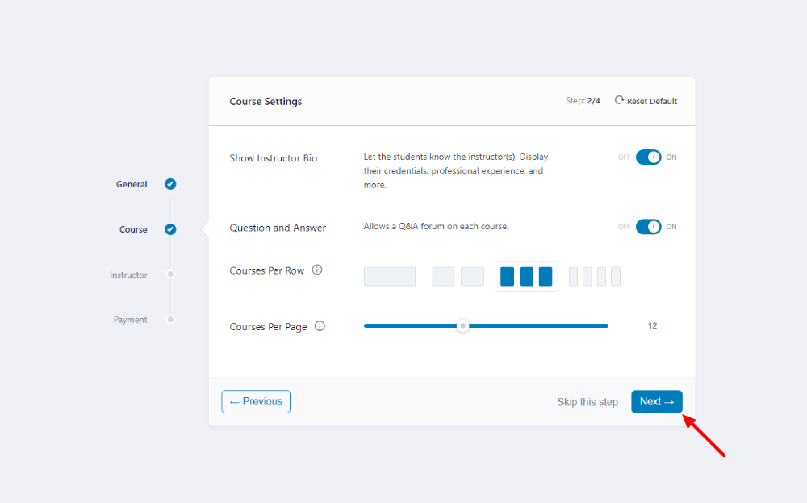This screenshot has width=807, height=503.
Task: Open the Payment step in sidebar
Action: coord(130,319)
